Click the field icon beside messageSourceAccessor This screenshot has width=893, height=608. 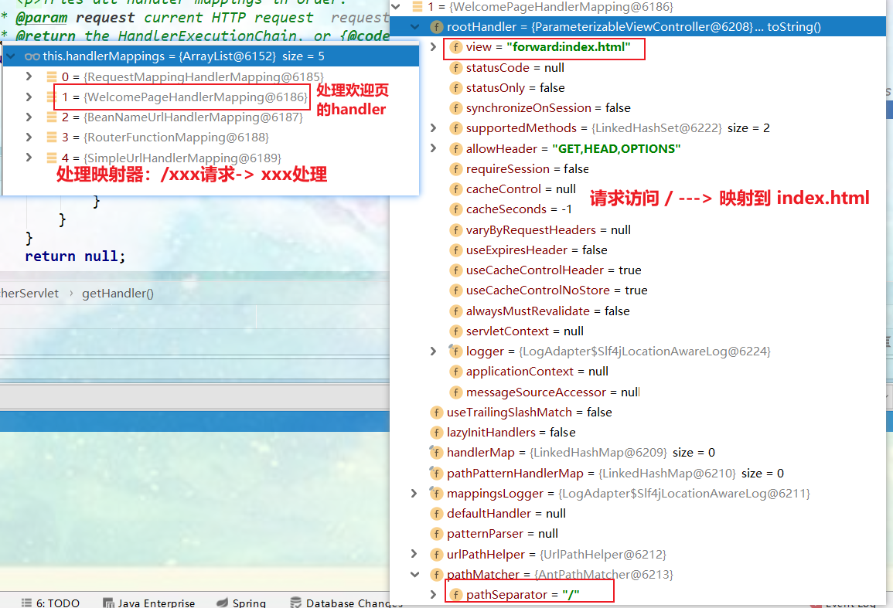(455, 392)
